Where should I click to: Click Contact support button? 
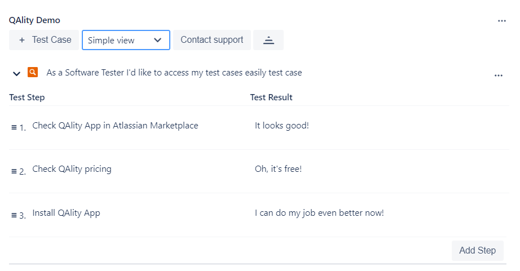point(212,40)
